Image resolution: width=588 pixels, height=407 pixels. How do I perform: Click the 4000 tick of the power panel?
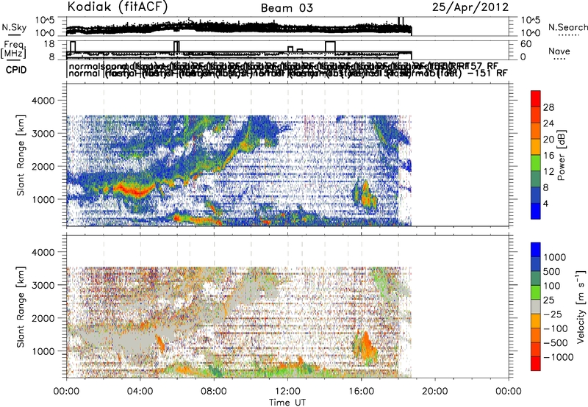coord(45,101)
